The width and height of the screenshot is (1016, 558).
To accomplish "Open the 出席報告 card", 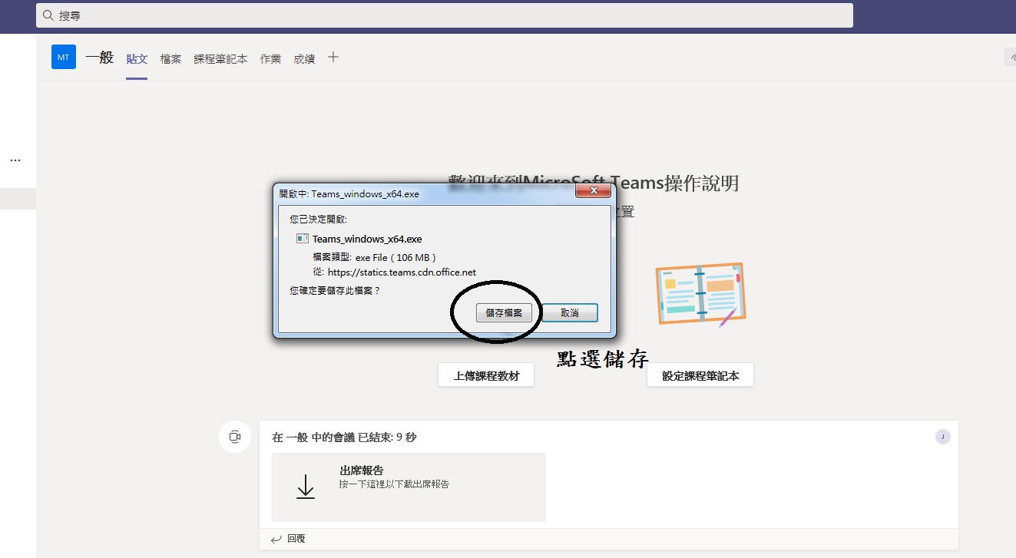I will pos(409,487).
